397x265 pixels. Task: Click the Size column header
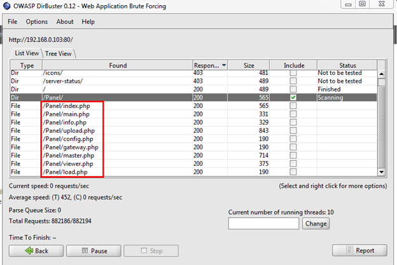249,65
